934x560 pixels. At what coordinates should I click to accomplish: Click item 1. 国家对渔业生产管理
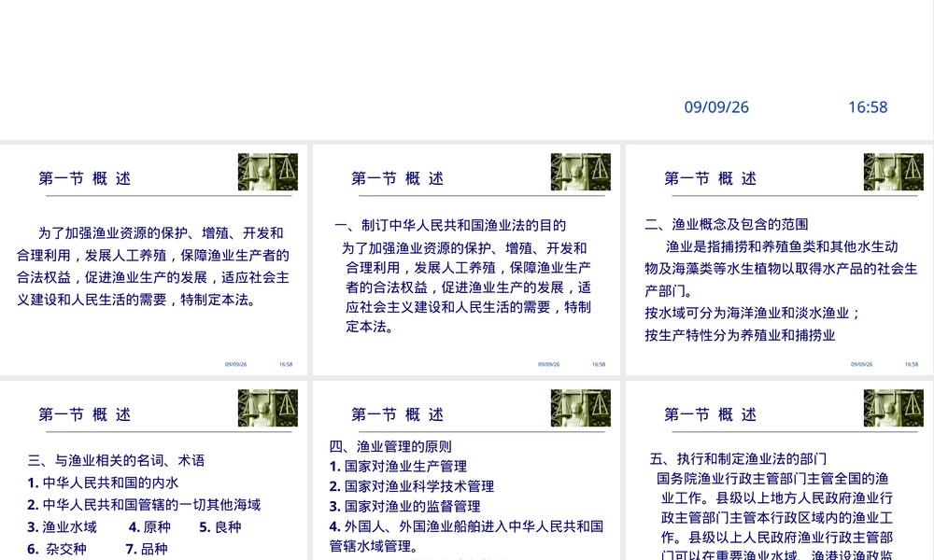coord(398,467)
